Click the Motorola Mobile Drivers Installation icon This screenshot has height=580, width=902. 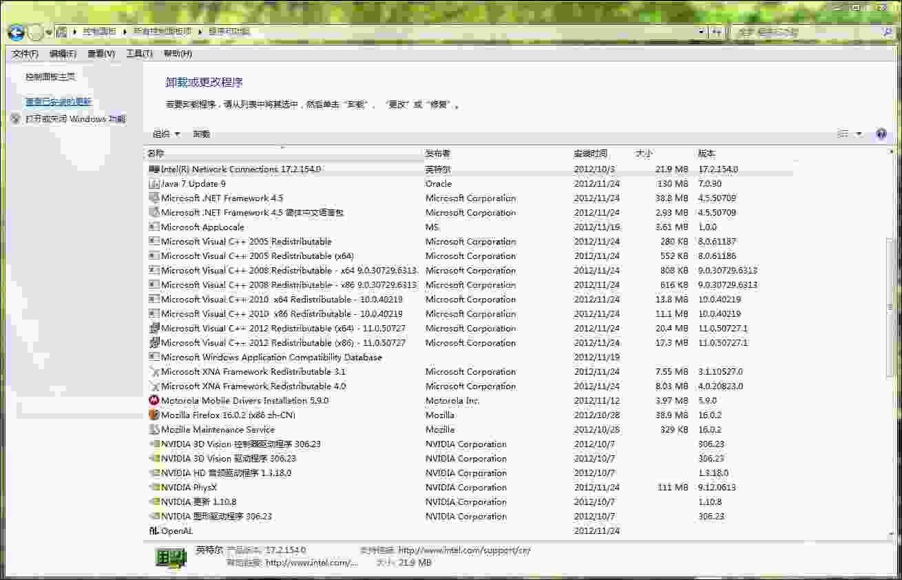click(154, 400)
